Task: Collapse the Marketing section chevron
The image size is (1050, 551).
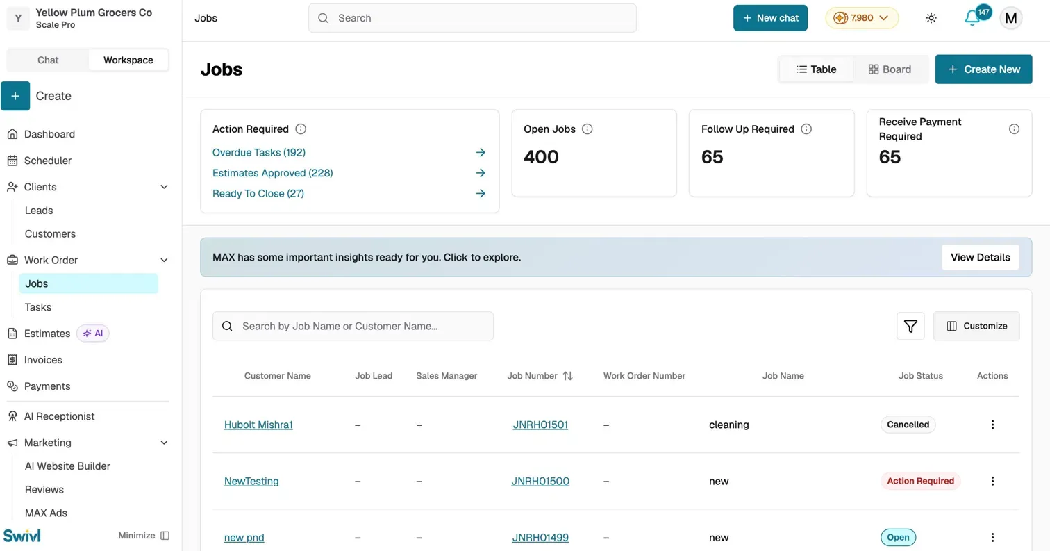Action: (x=165, y=443)
